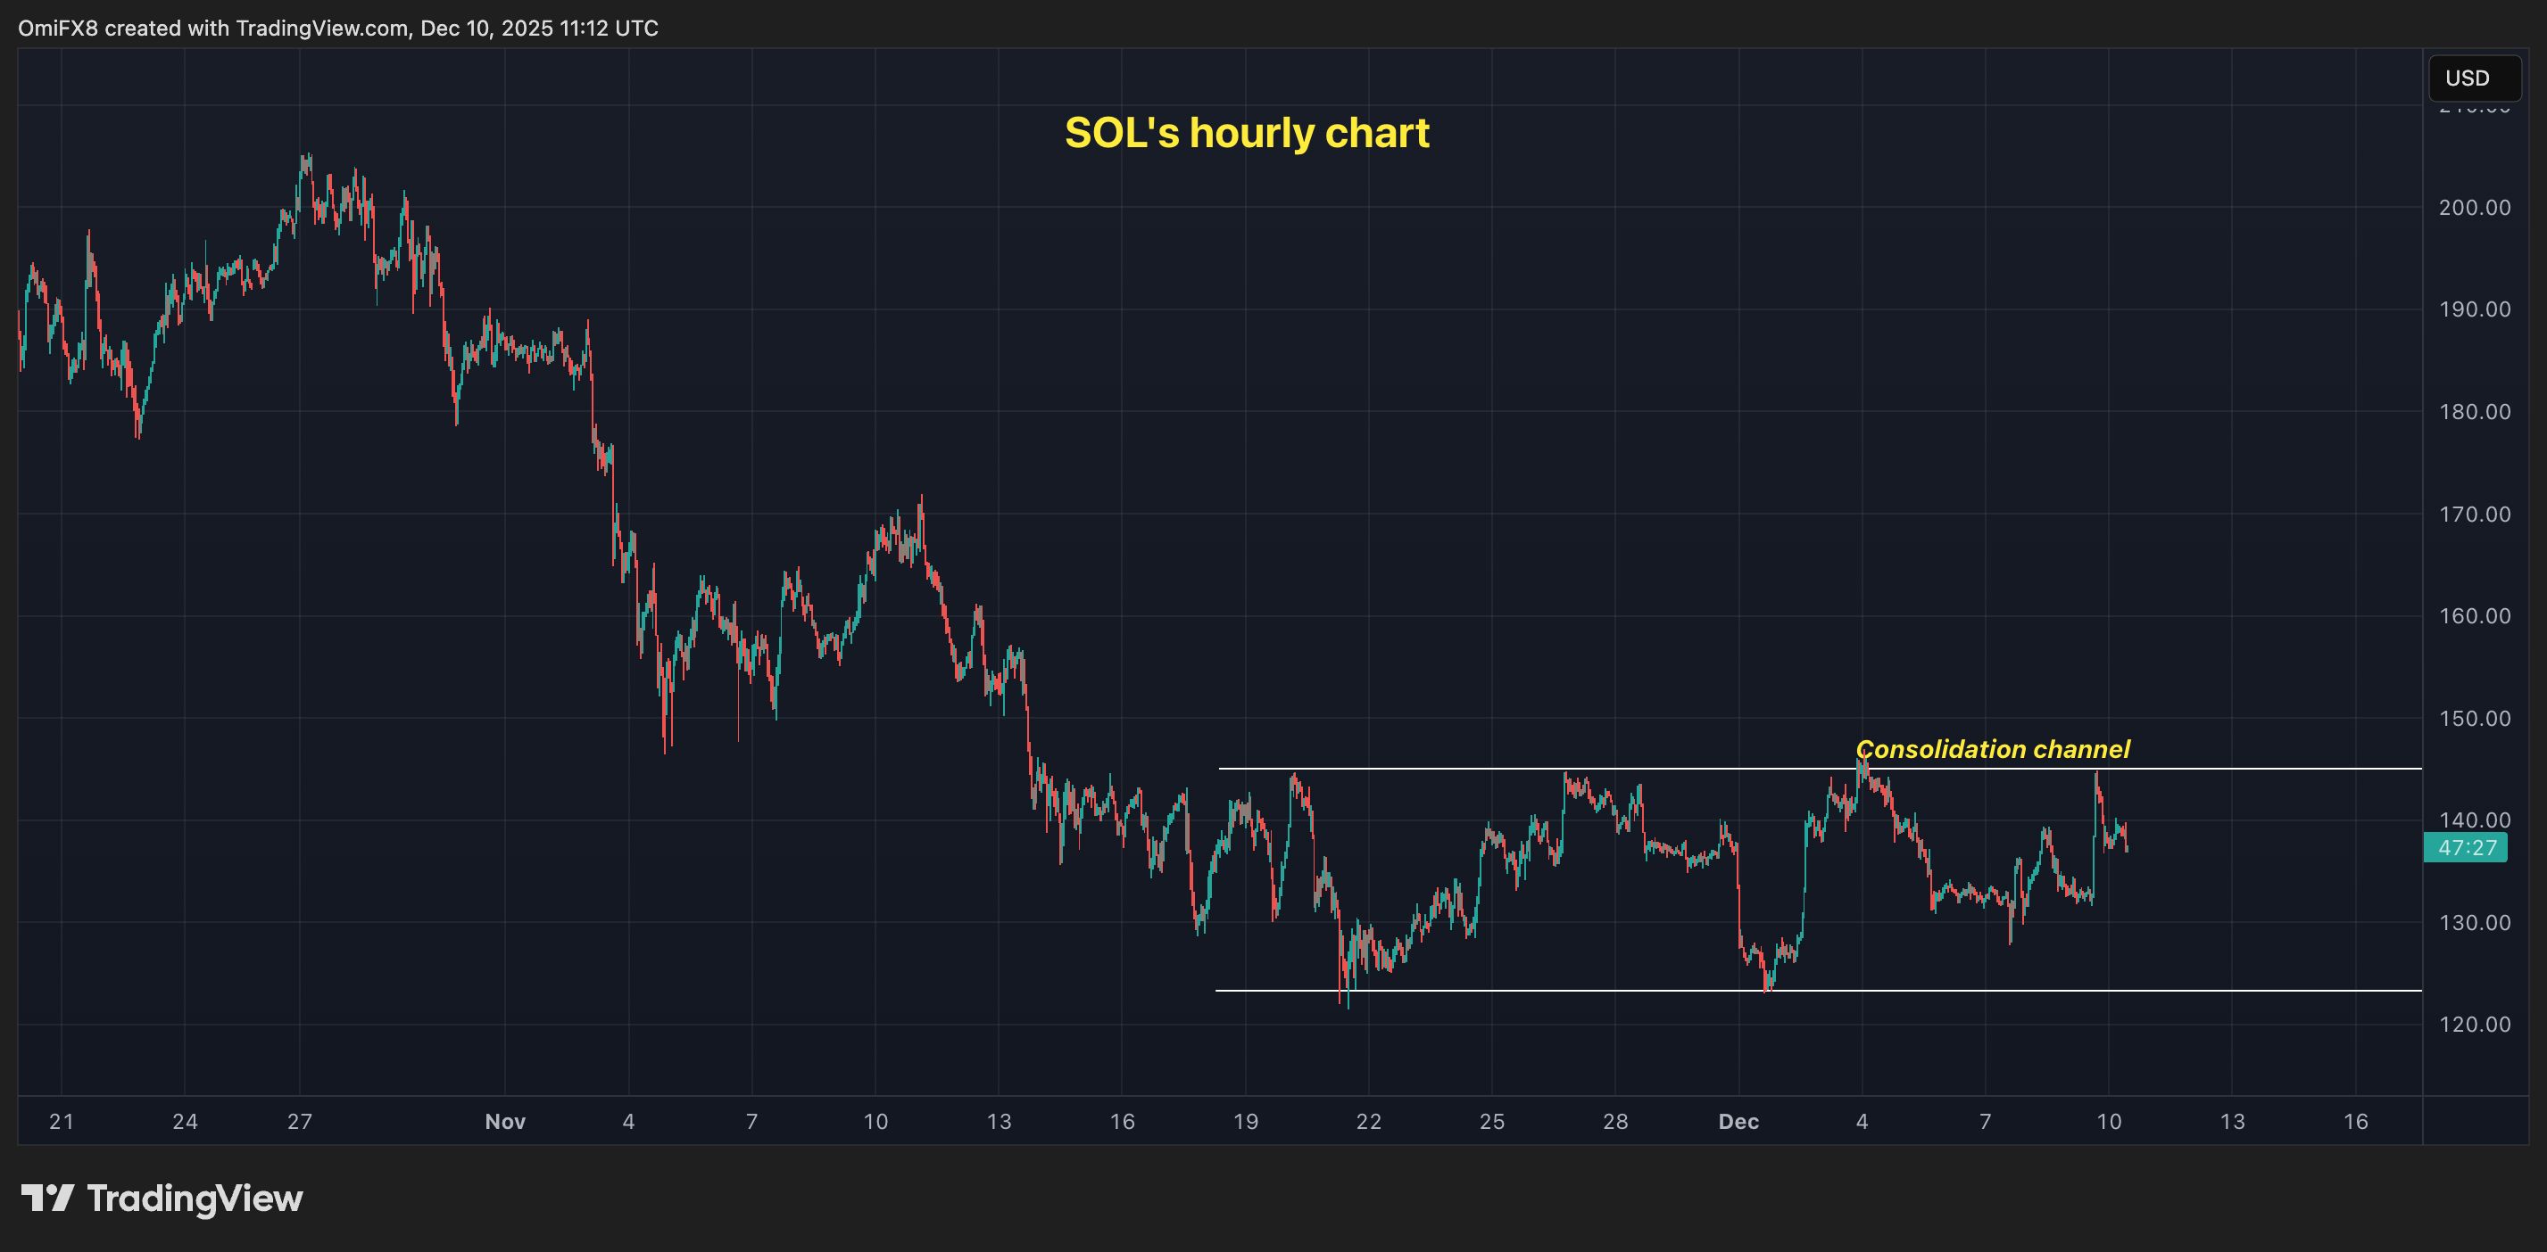Click the 120.00 price axis label
This screenshot has height=1252, width=2547.
click(x=2475, y=1025)
